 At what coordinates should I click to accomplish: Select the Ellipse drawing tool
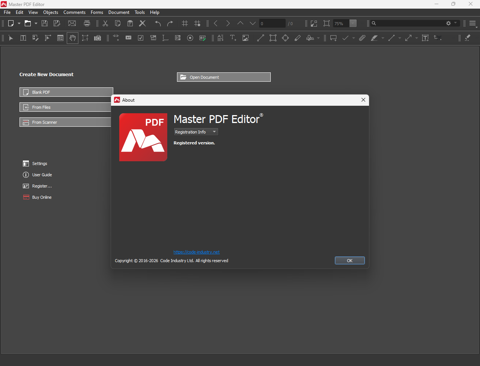pyautogui.click(x=285, y=38)
